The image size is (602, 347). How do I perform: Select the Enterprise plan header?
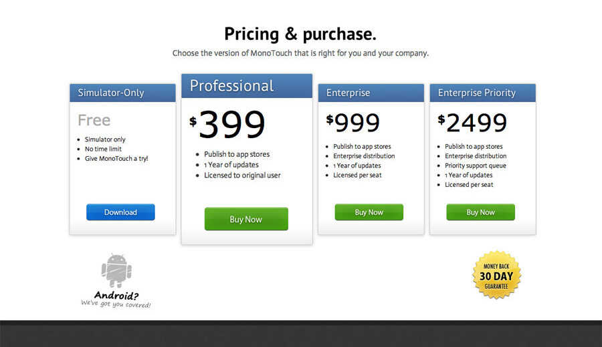point(371,93)
